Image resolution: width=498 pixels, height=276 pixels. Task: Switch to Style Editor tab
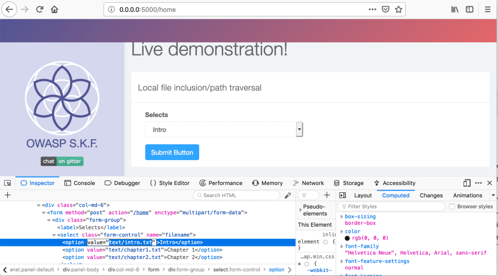[x=170, y=183]
